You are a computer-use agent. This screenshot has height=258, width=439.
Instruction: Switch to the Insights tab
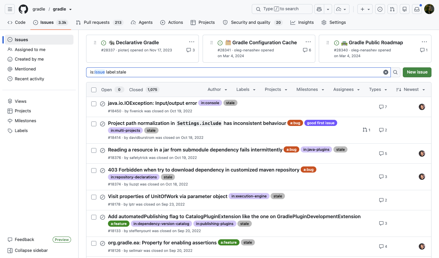click(x=302, y=22)
